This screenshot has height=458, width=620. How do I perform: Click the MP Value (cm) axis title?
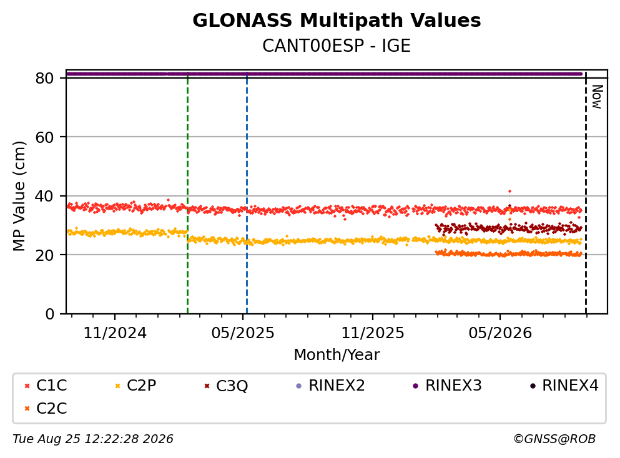pos(19,196)
